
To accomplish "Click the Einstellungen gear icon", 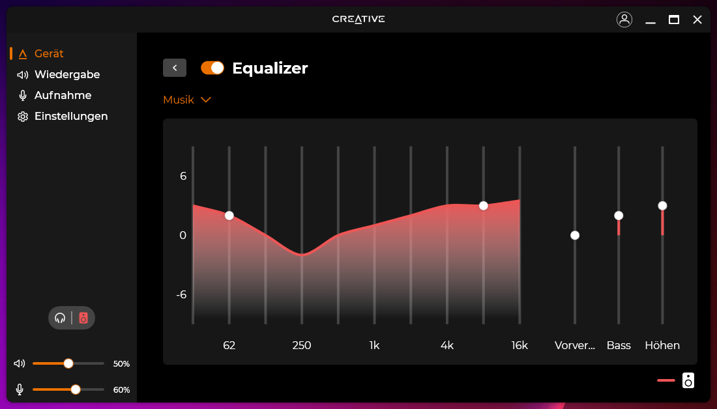I will pos(23,117).
